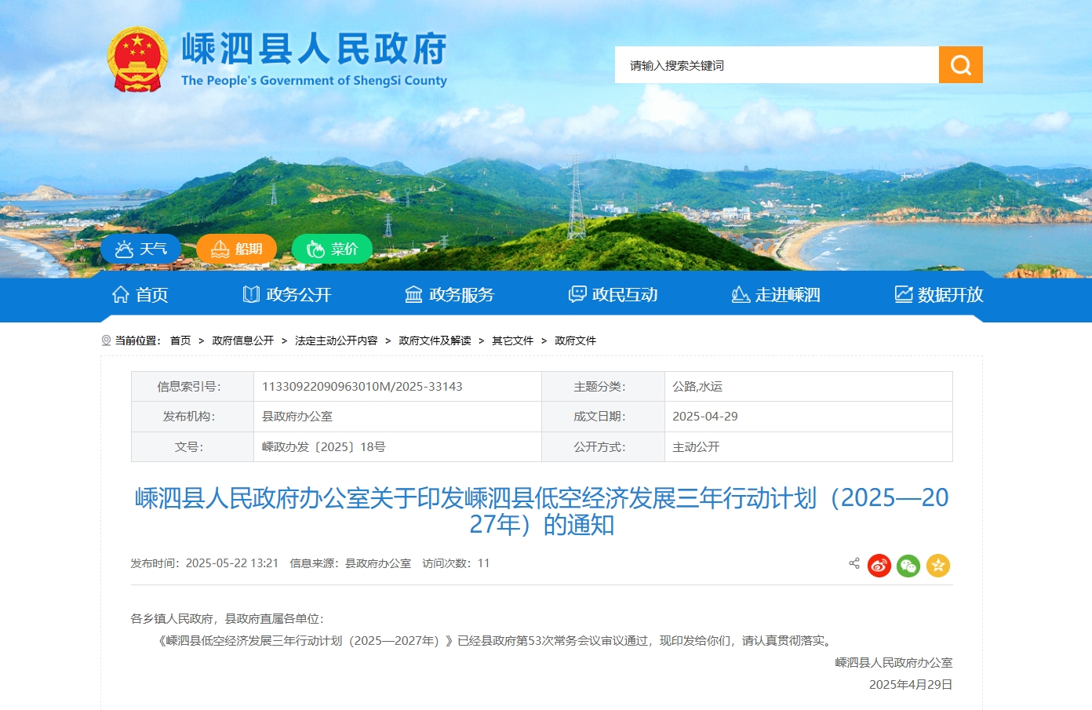Image resolution: width=1092 pixels, height=710 pixels.
Task: Open the 天气 weather button
Action: click(x=141, y=249)
